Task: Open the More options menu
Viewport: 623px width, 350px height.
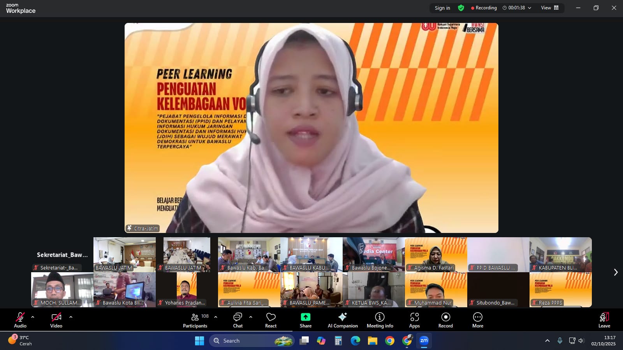Action: click(478, 320)
